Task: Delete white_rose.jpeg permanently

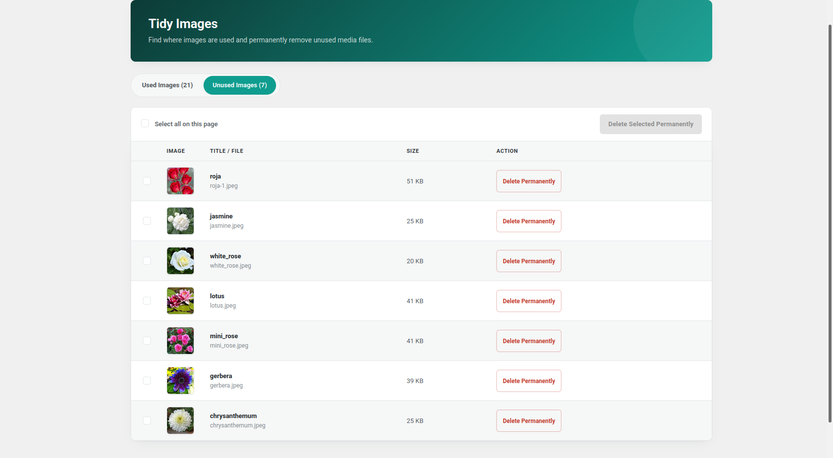Action: [x=529, y=261]
